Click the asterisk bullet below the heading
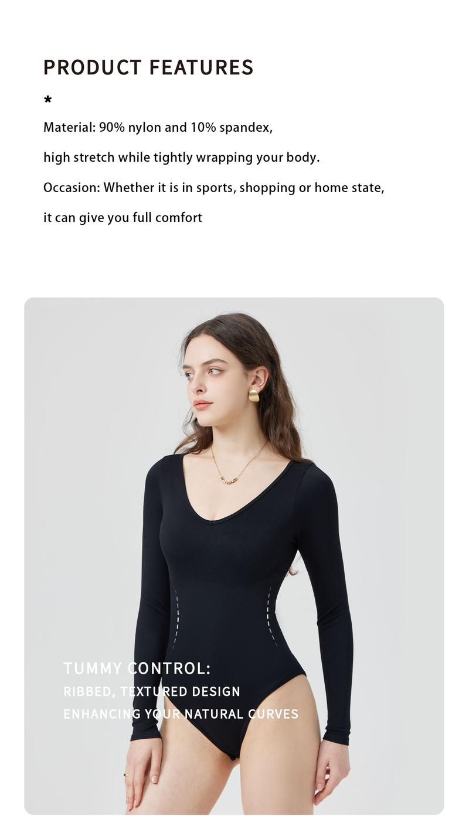The height and width of the screenshot is (826, 469). (48, 100)
